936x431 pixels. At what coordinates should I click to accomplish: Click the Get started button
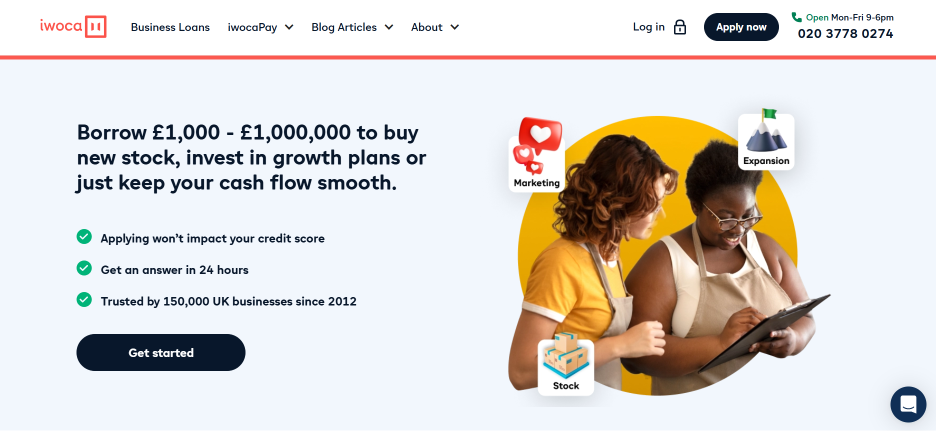(161, 352)
